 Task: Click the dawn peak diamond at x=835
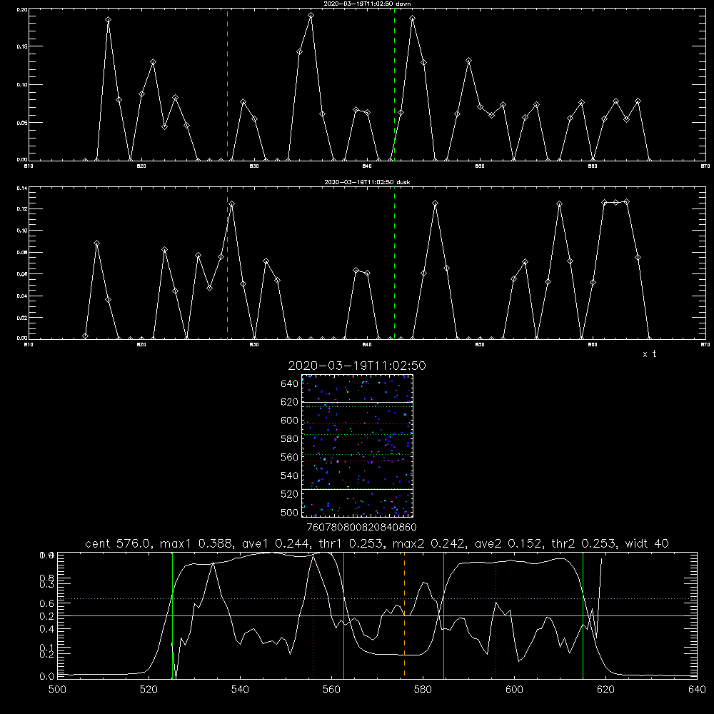tap(311, 16)
